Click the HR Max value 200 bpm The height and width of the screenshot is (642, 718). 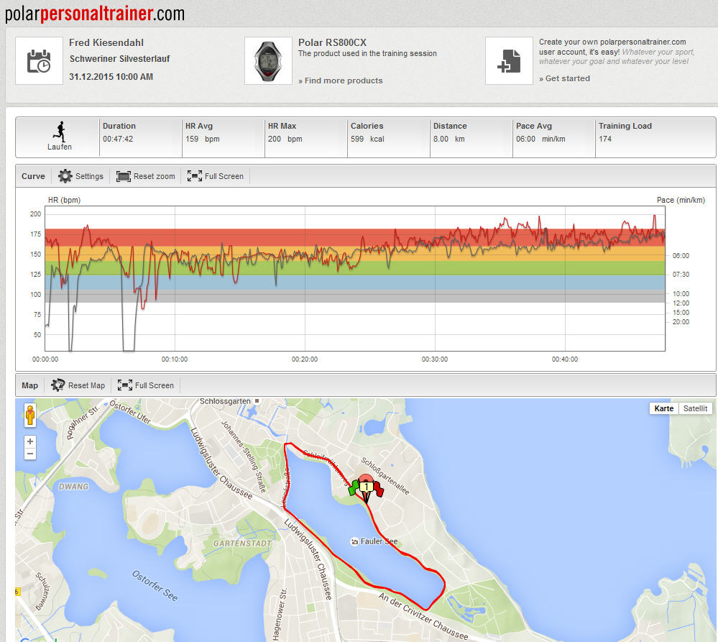coord(285,139)
